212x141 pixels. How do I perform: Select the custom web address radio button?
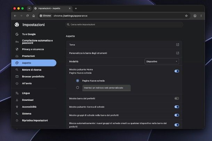tap(78, 88)
